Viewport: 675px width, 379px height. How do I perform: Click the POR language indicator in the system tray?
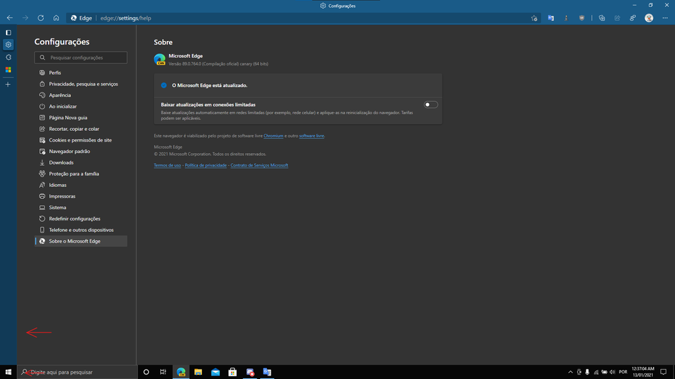click(x=623, y=372)
